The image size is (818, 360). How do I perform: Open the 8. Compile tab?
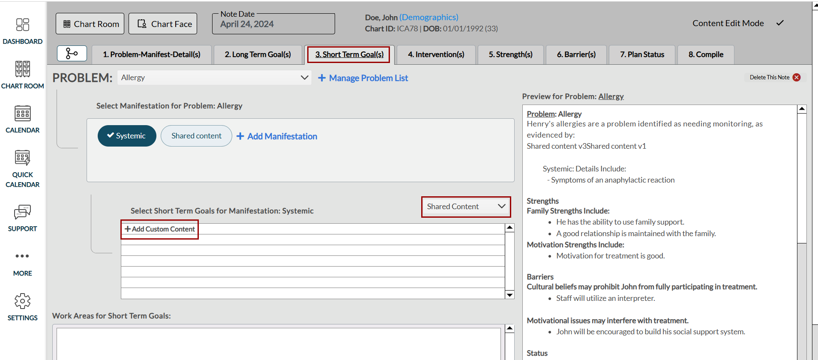[x=705, y=54]
